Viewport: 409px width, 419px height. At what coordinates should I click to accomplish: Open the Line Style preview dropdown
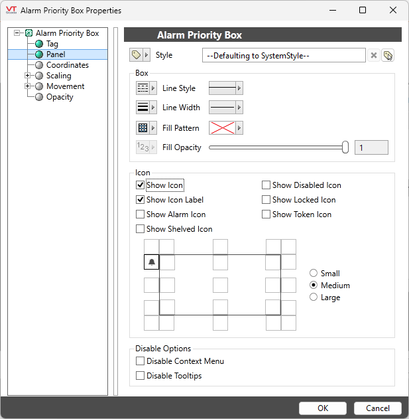coord(226,88)
